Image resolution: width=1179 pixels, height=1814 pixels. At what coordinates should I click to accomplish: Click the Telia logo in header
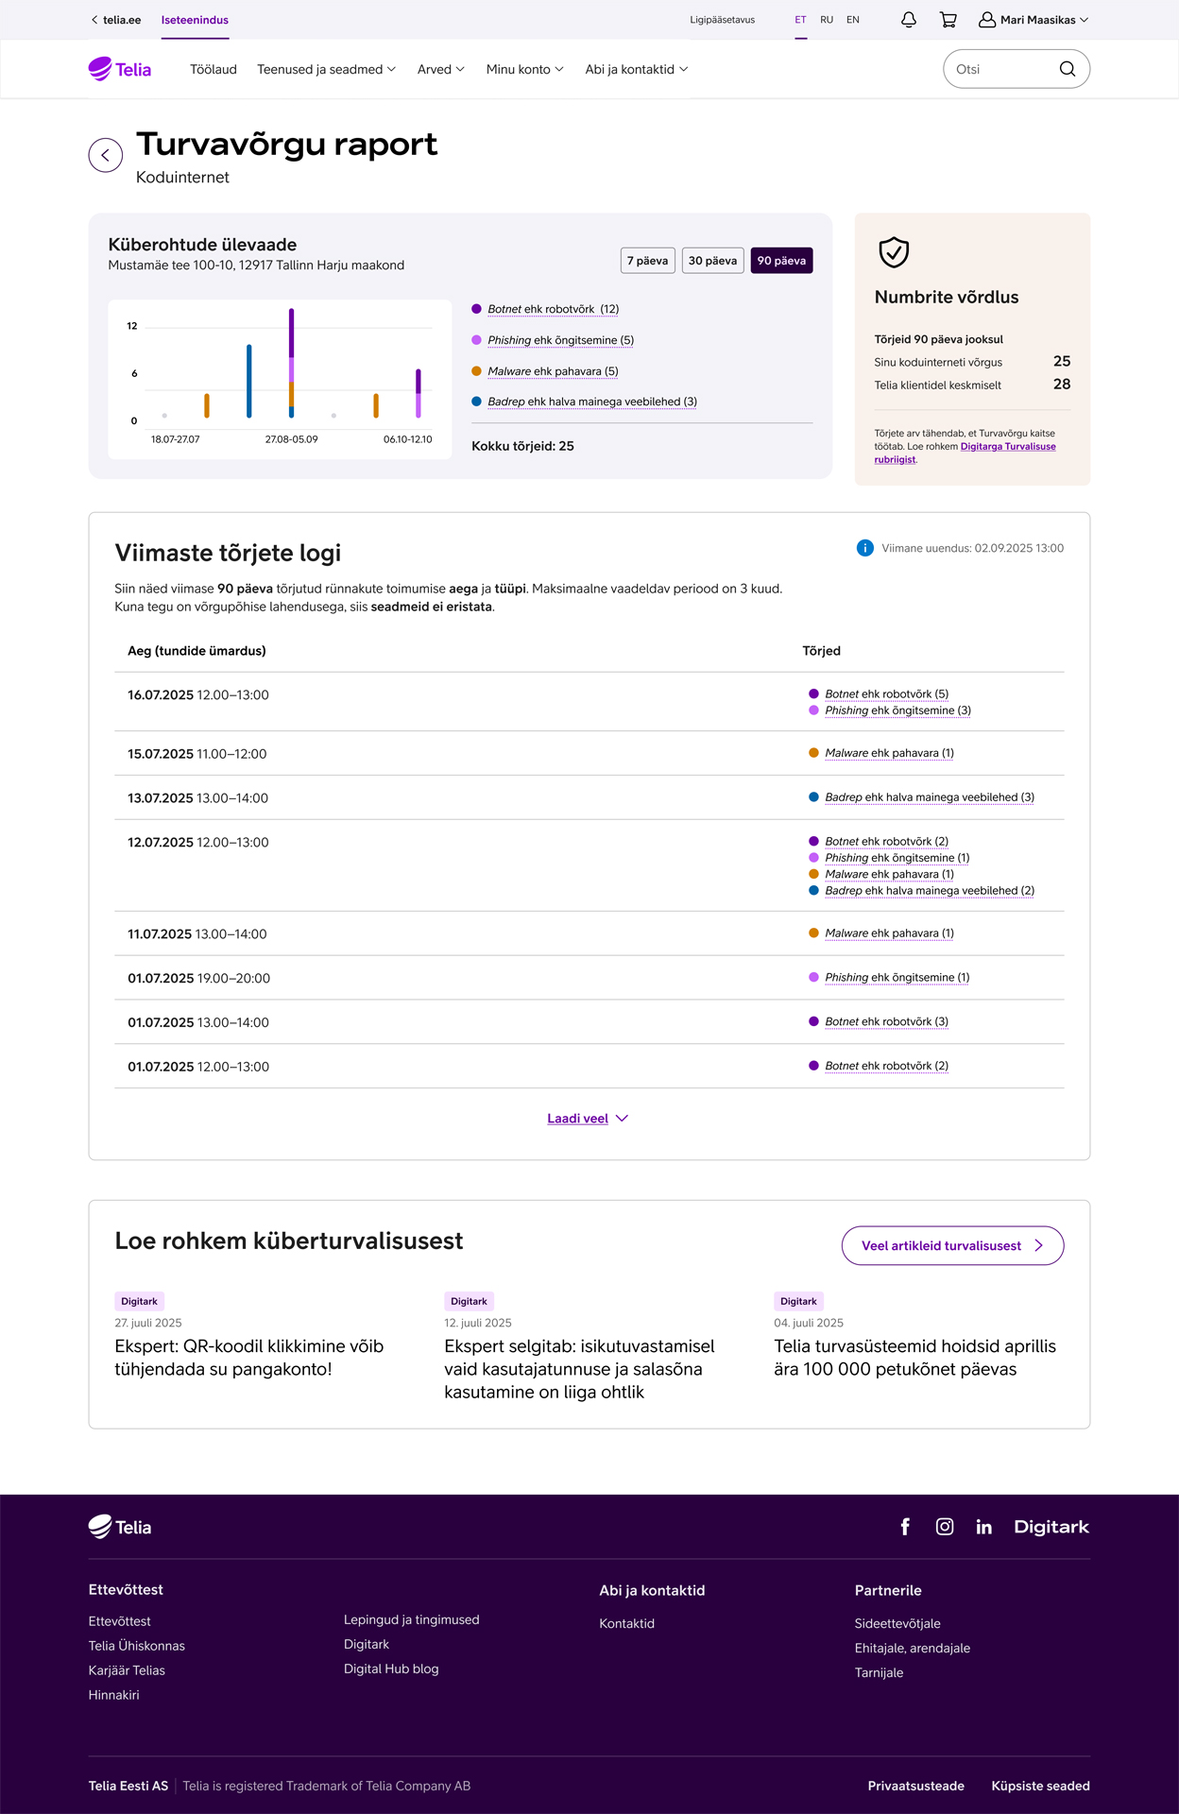point(120,69)
